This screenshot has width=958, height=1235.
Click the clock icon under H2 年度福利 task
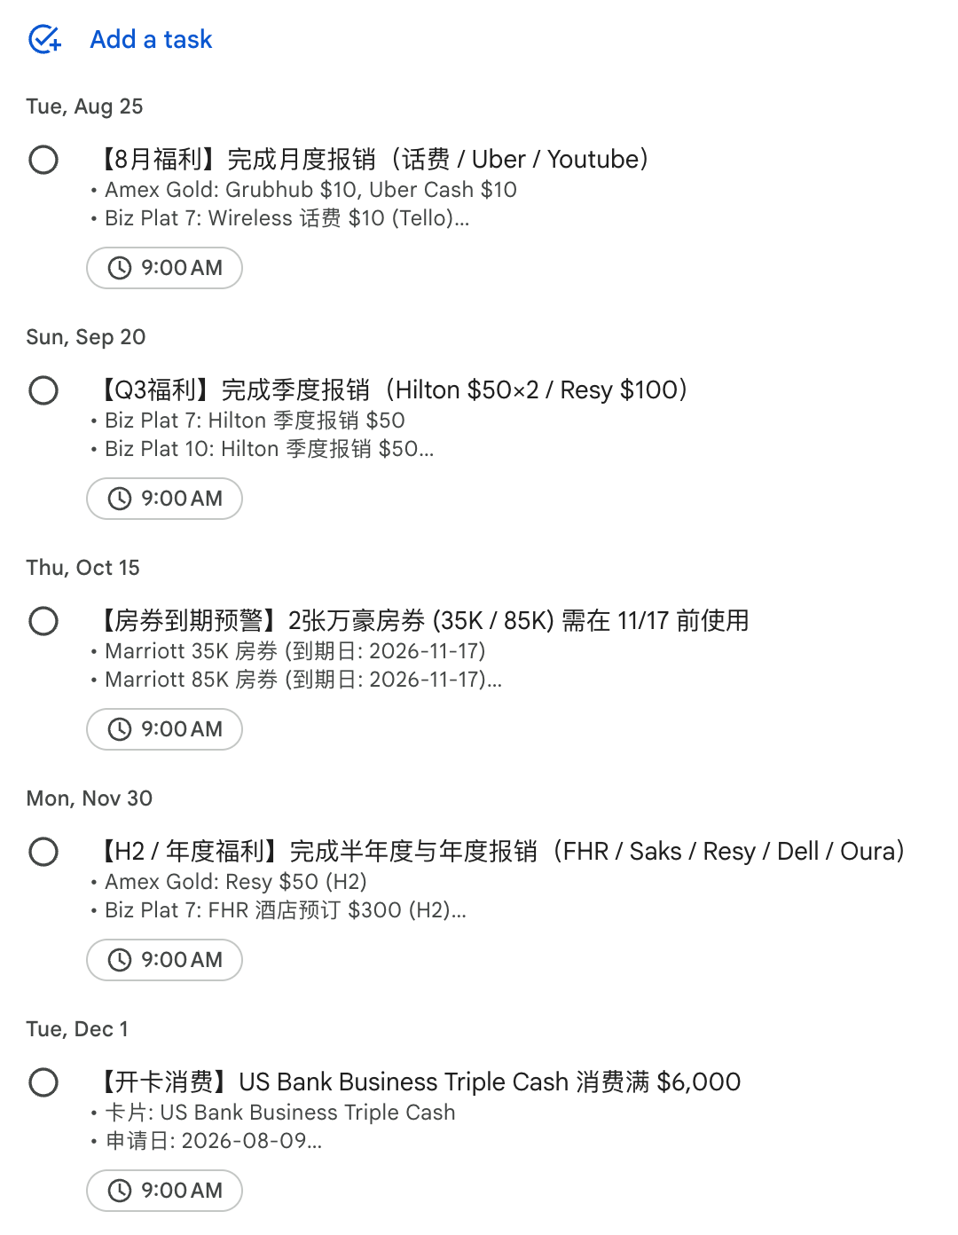120,960
